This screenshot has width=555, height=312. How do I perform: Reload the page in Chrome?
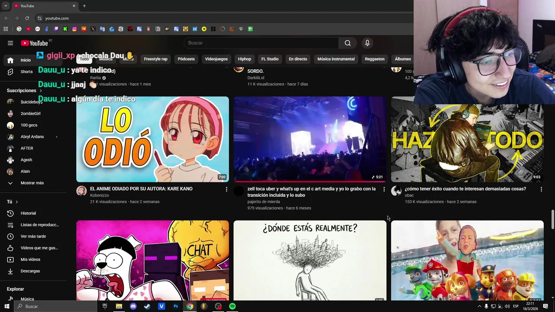coord(27,18)
